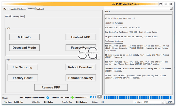This screenshot has height=106, width=176.
Task: Open Telegram support group icon
Action: click(48, 98)
